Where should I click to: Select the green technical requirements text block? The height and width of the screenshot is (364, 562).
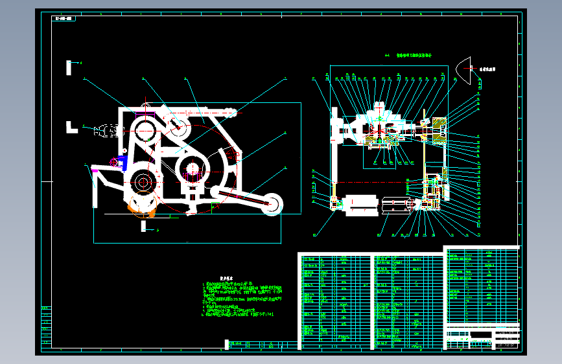(242, 299)
